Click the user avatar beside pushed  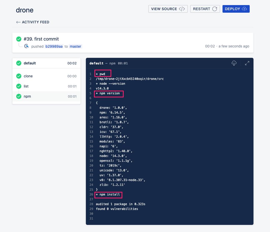coord(26,46)
